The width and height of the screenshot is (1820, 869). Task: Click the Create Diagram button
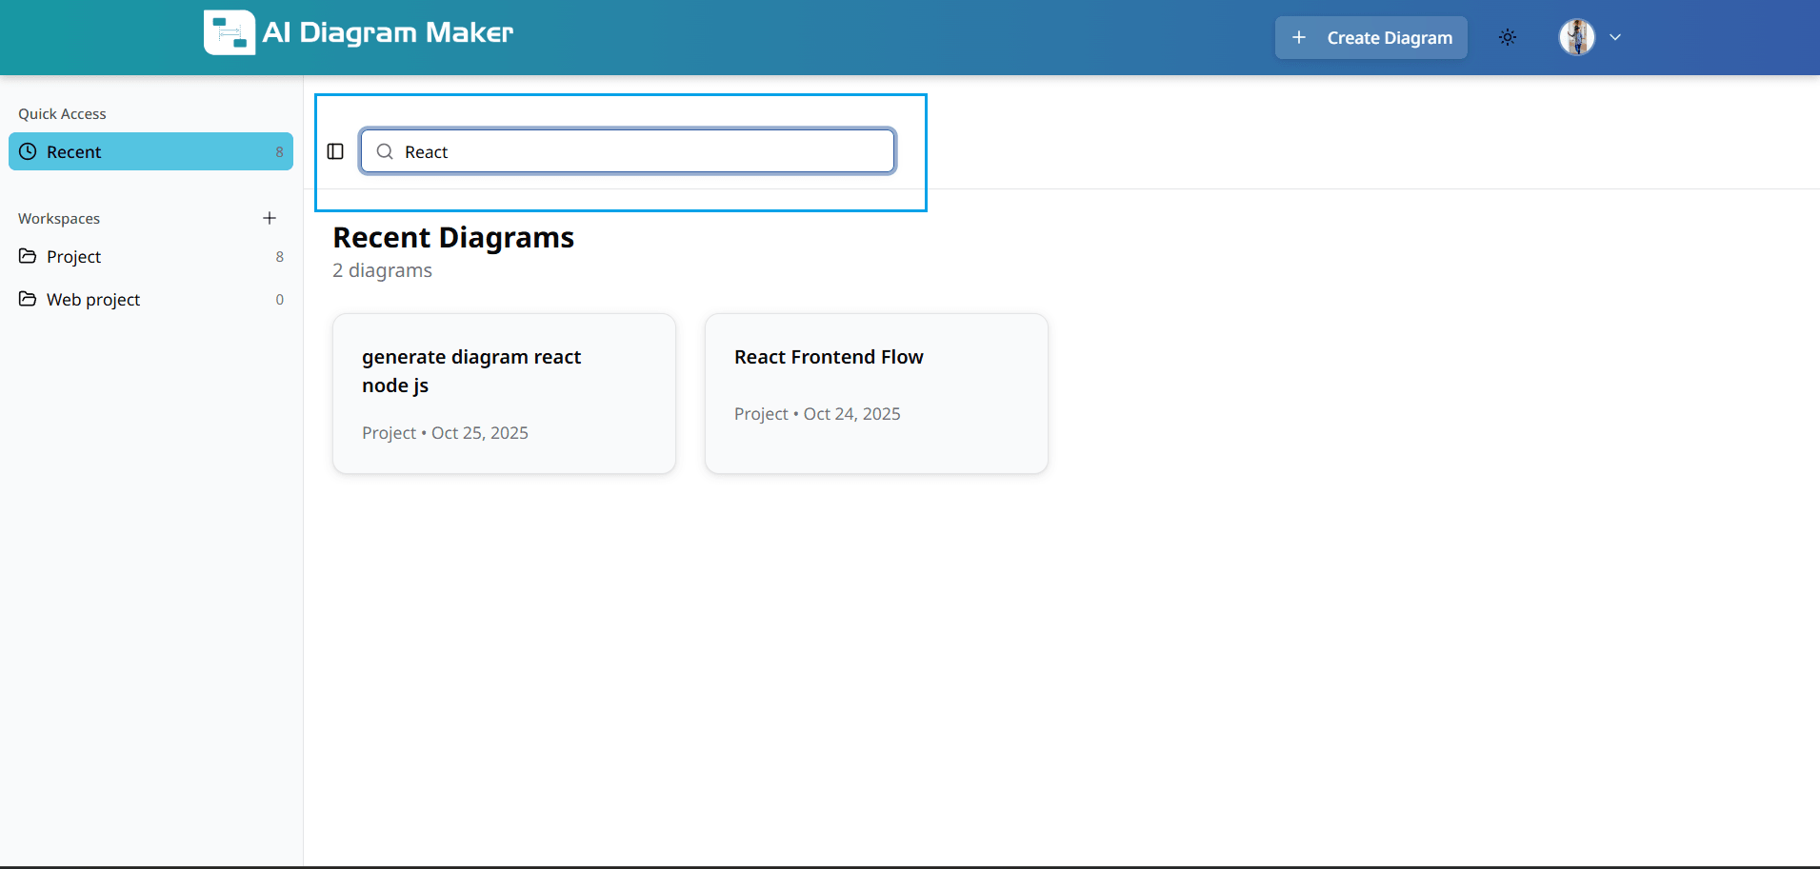pyautogui.click(x=1371, y=37)
